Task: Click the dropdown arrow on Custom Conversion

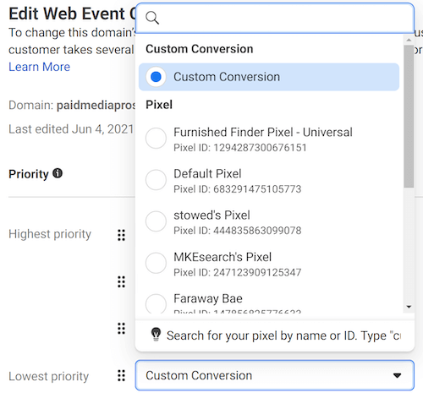Action: [x=398, y=375]
